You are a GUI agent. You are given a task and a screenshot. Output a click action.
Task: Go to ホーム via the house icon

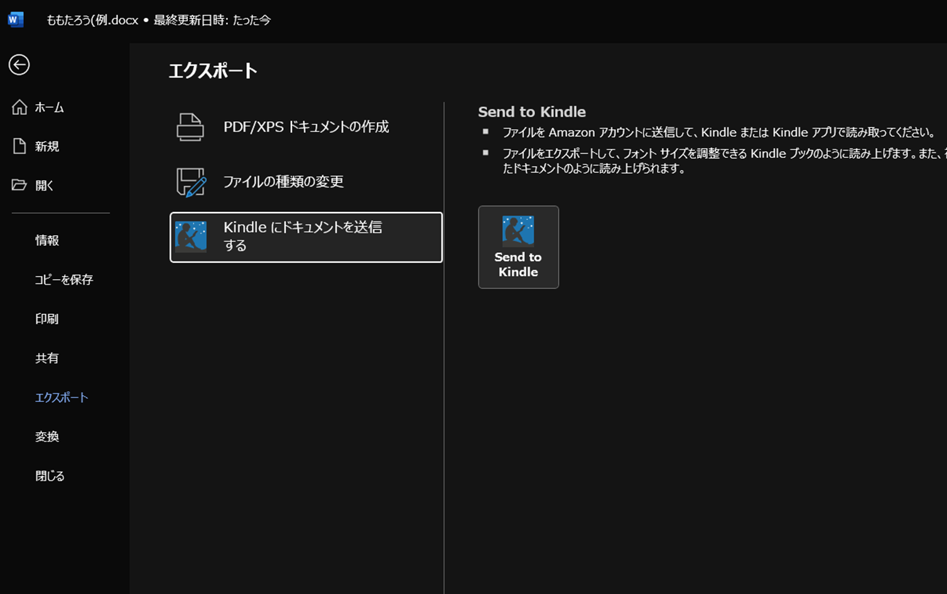19,107
